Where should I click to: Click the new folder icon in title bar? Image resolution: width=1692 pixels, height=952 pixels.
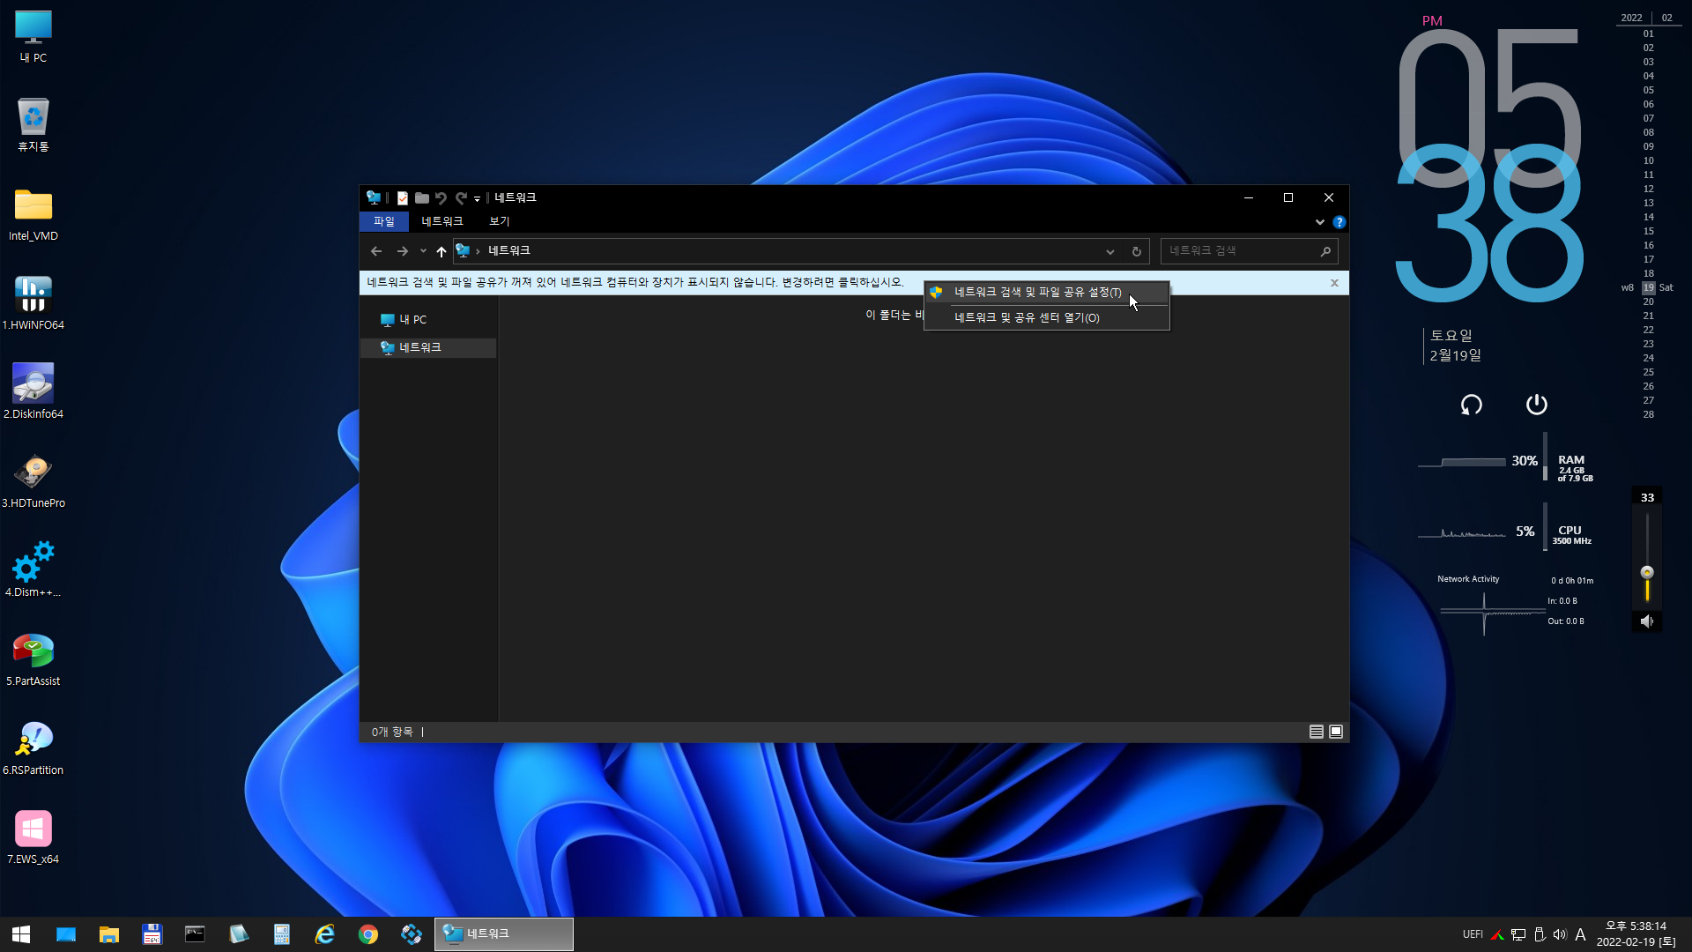coord(422,198)
